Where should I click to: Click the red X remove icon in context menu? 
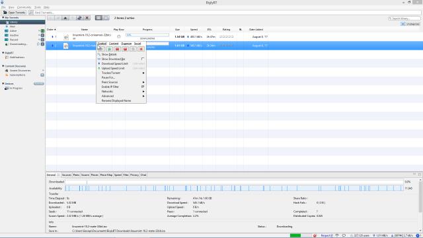141,49
